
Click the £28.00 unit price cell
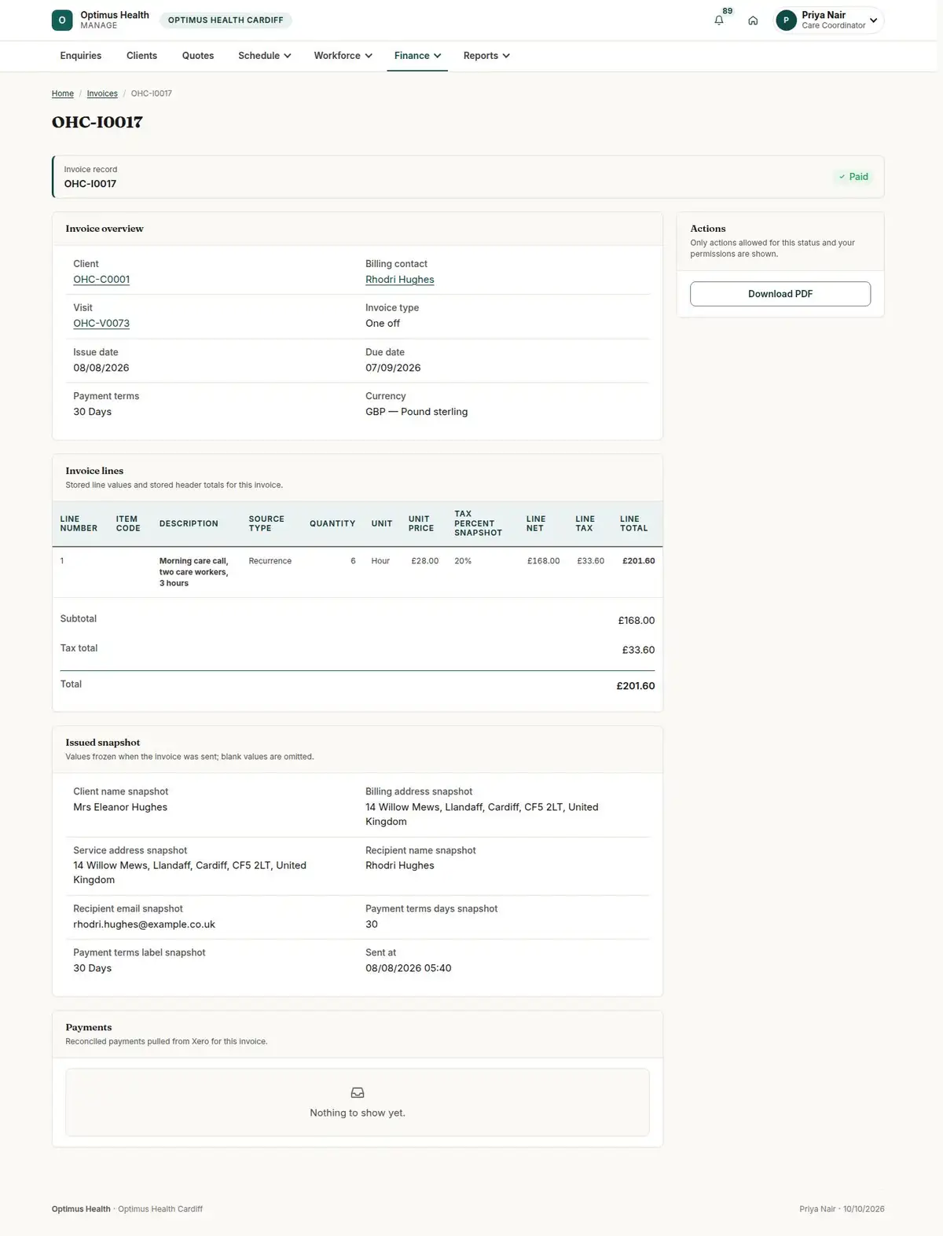[425, 561]
